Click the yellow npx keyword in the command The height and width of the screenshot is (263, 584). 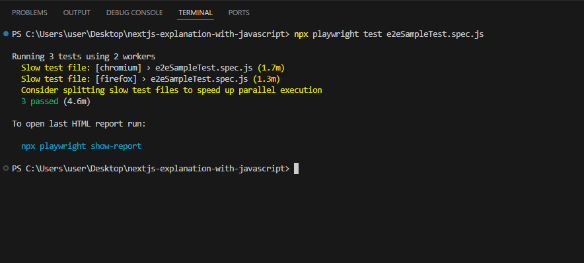click(301, 34)
